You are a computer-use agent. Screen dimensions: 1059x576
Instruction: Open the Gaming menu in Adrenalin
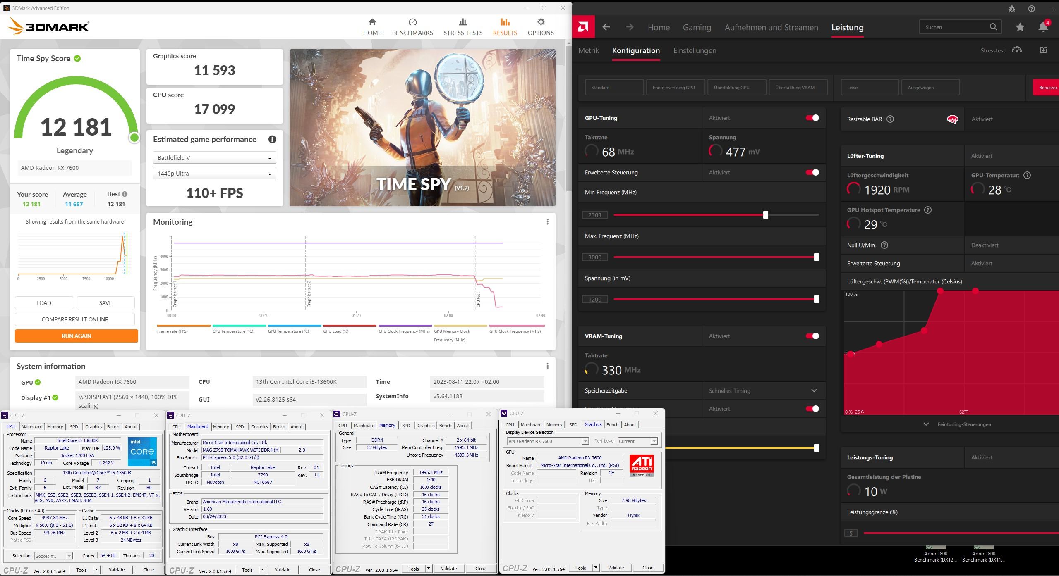click(x=697, y=27)
